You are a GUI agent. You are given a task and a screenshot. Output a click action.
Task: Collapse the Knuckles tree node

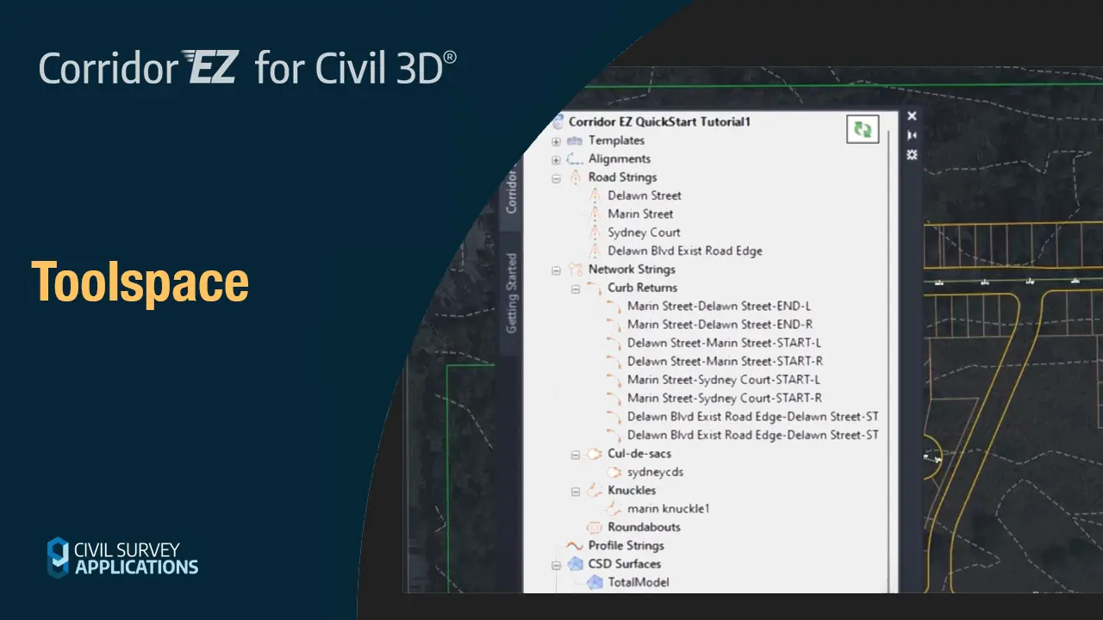(576, 491)
